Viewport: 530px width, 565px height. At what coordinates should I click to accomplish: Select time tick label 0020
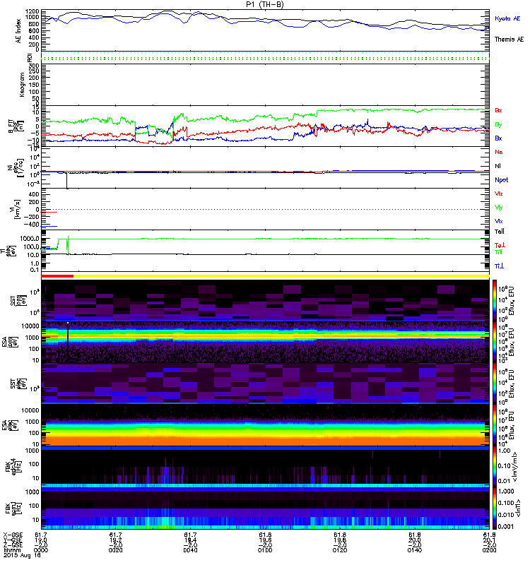click(115, 550)
